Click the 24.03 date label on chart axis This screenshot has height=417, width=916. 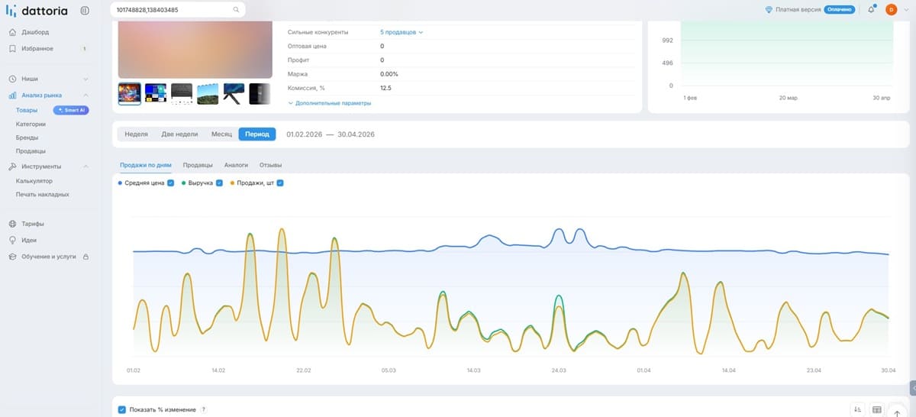559,370
